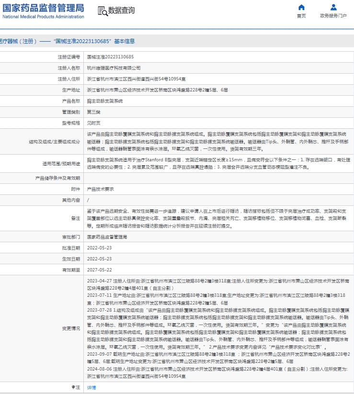Image resolution: width=354 pixels, height=394 pixels.
Task: Select the 适用范围/预期用途 label
Action: point(61,164)
